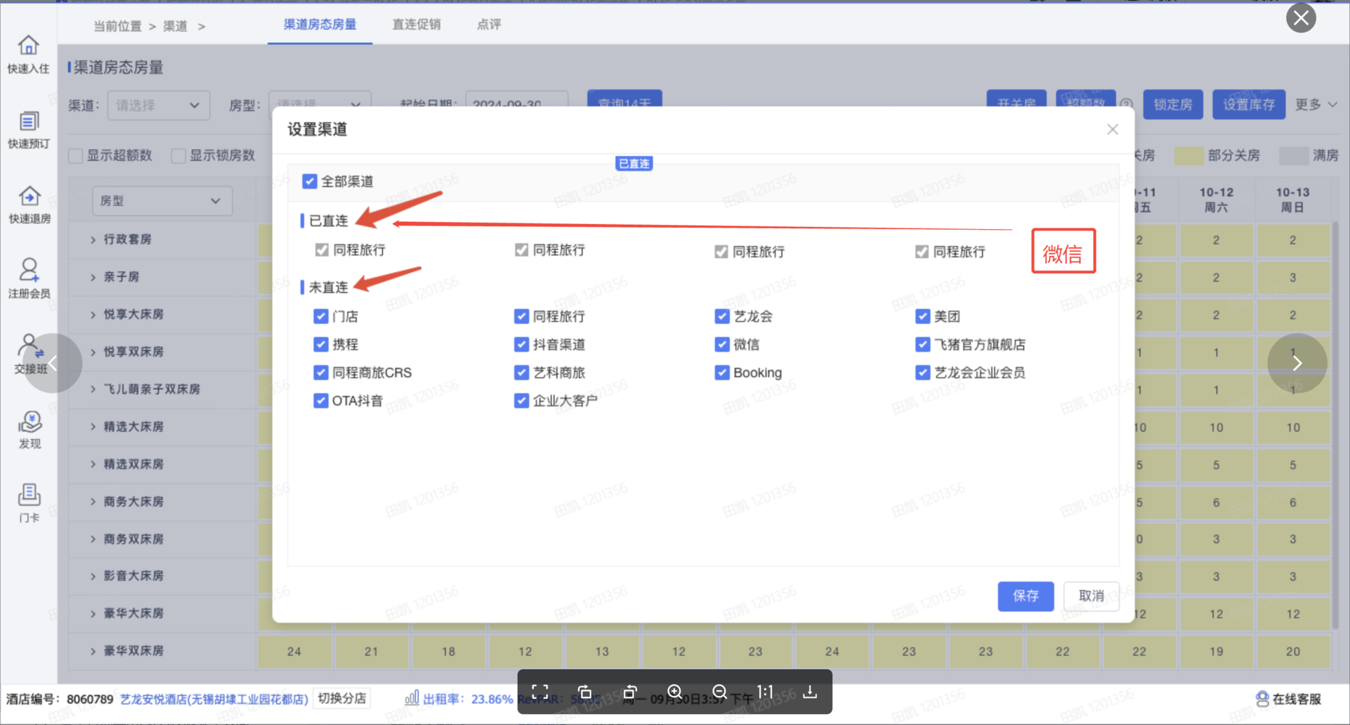1350x725 pixels.
Task: Uncheck the 飞猪官方旗舰店 checkbox
Action: point(922,344)
